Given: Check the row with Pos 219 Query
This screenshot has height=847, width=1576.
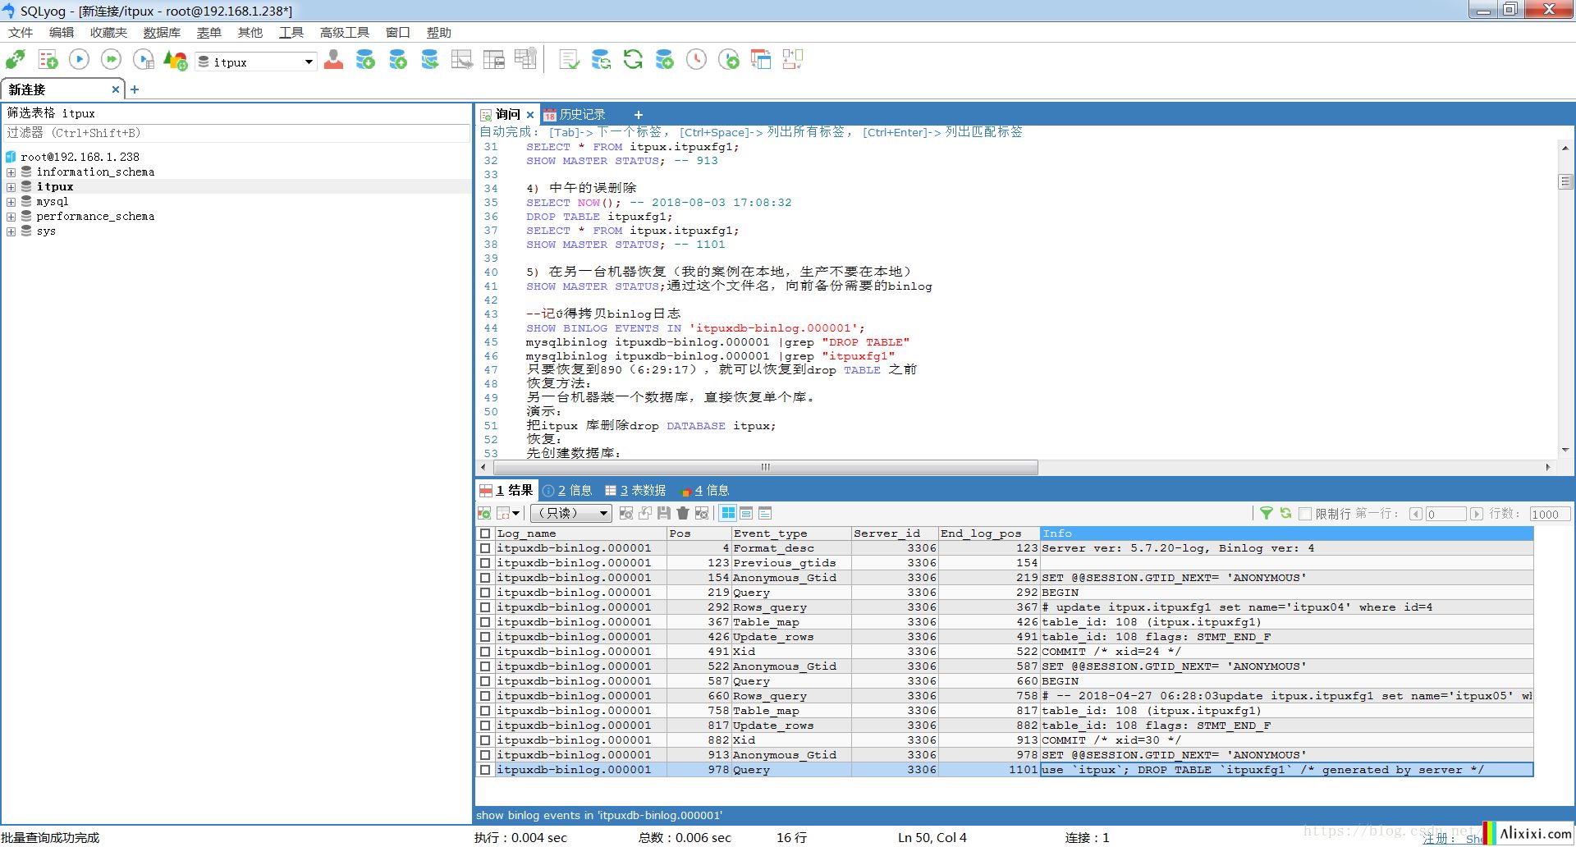Looking at the screenshot, I should (485, 593).
